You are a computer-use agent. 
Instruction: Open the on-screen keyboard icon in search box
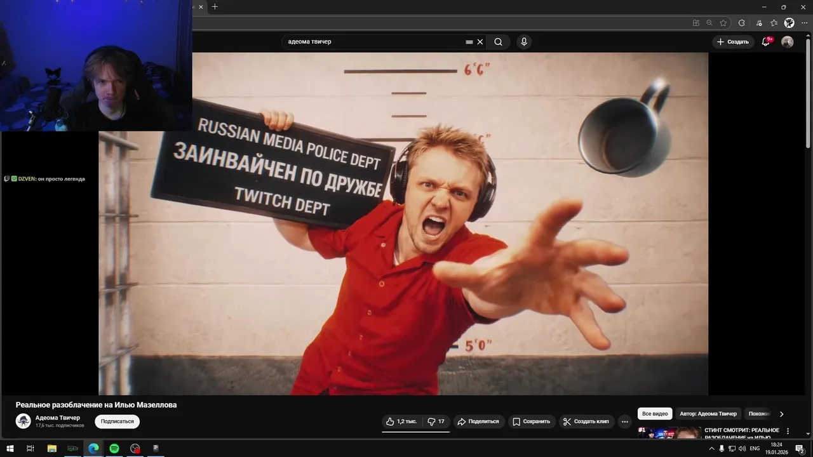(x=469, y=42)
